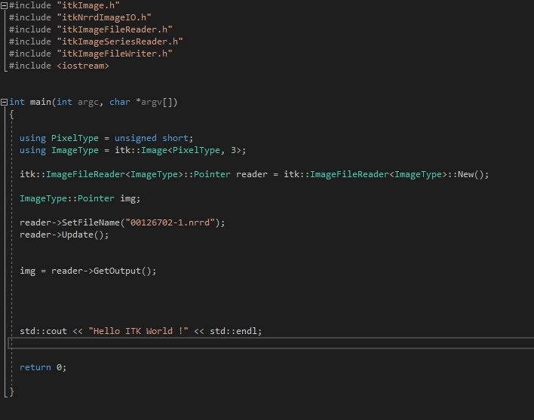Click the <iostream> include
The image size is (534, 420).
(x=83, y=66)
